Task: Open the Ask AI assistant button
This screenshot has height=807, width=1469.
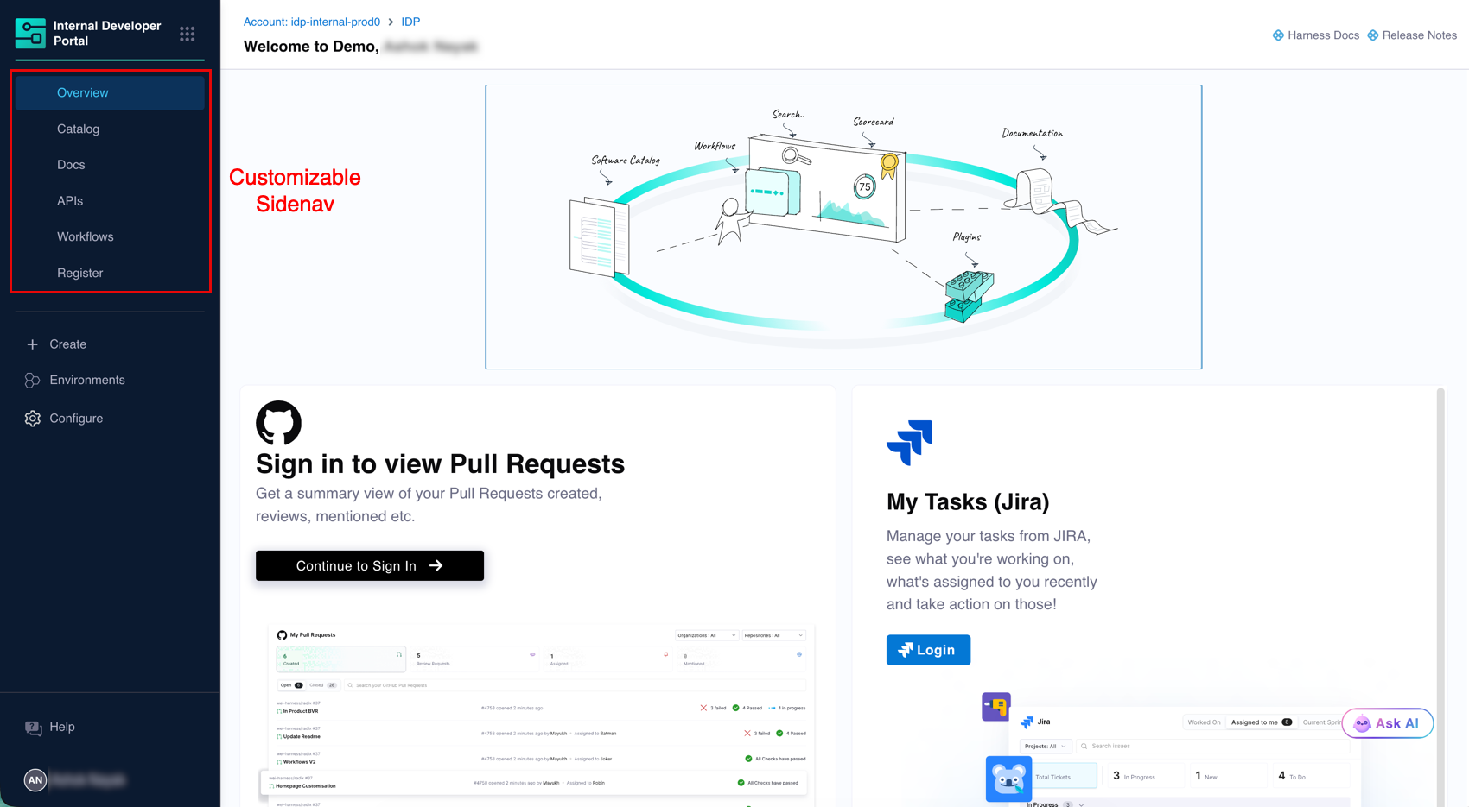Action: 1387,723
